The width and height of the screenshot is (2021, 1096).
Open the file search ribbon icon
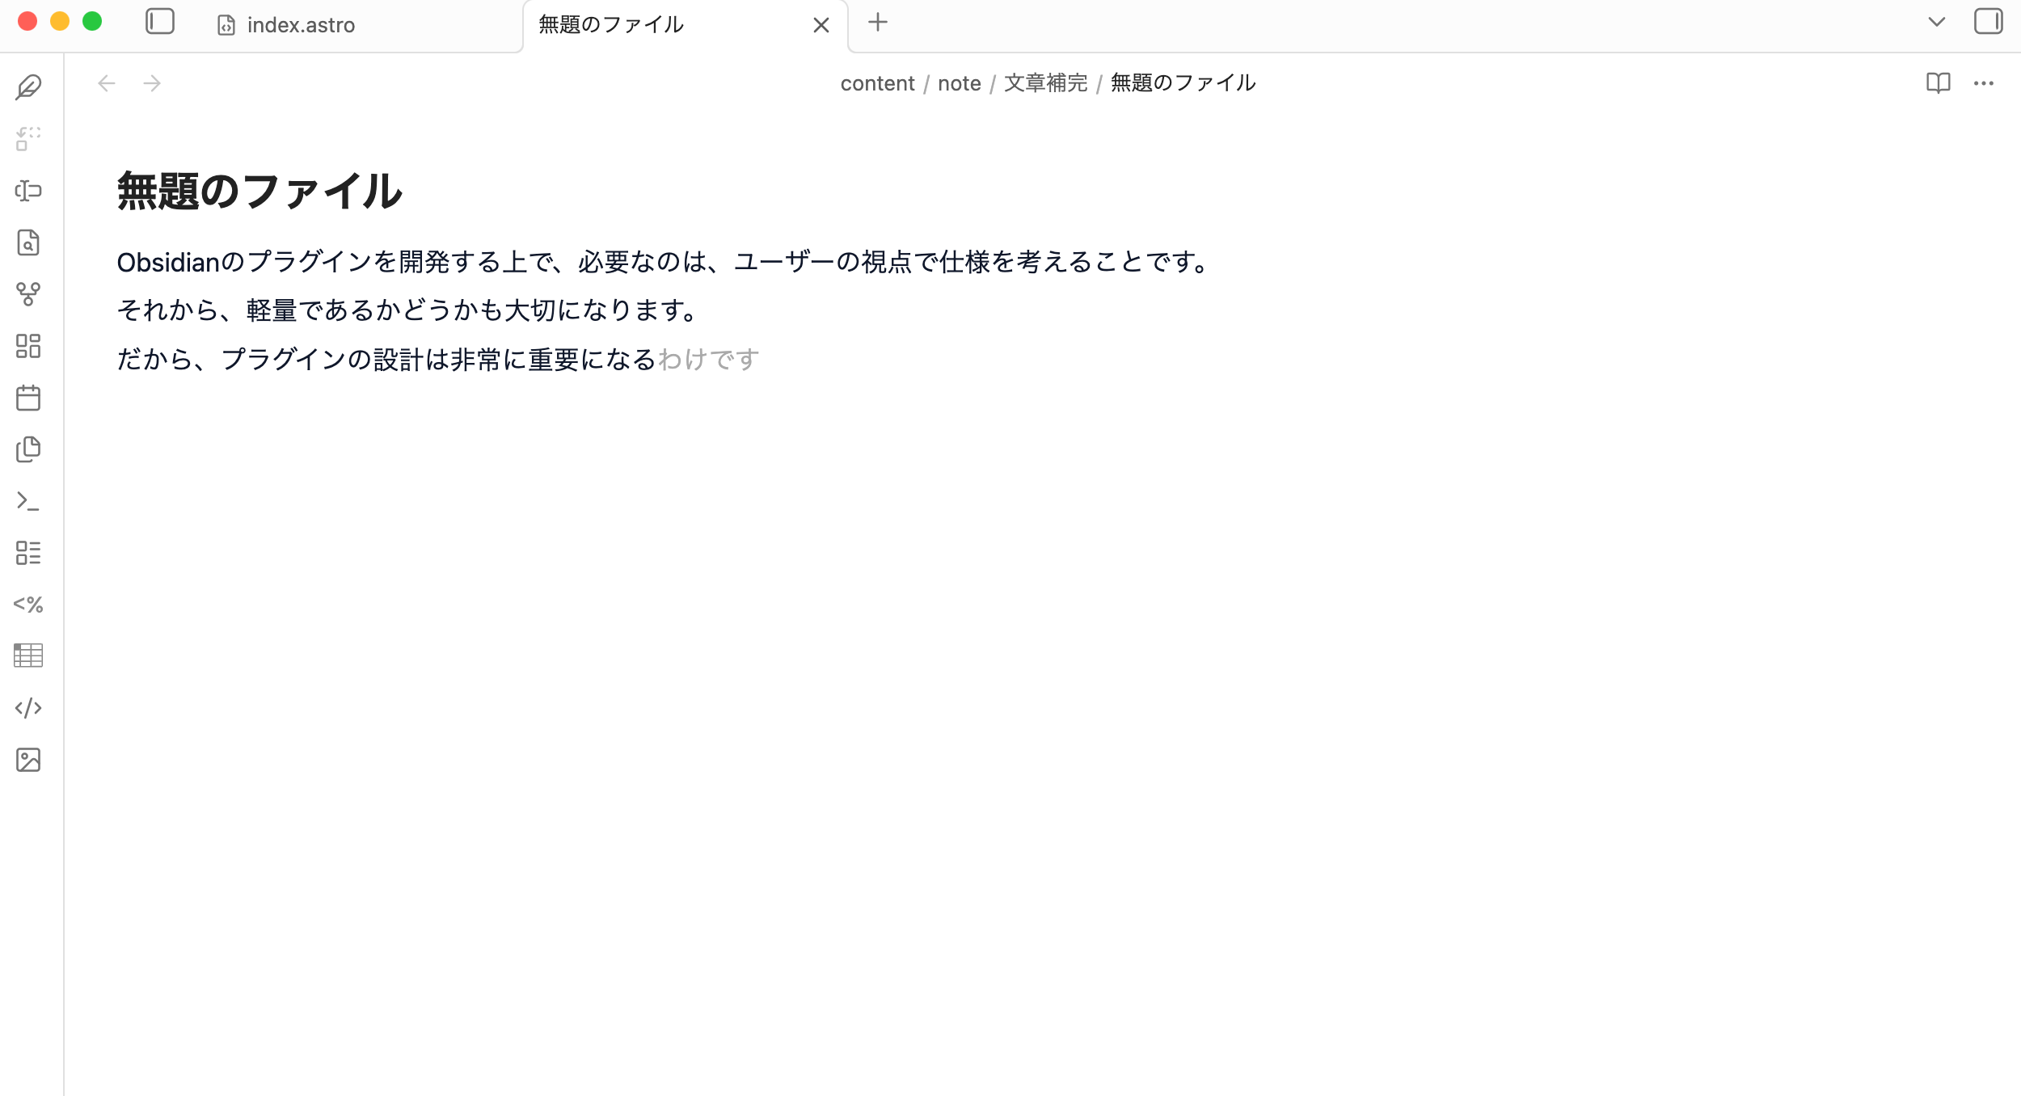point(28,242)
